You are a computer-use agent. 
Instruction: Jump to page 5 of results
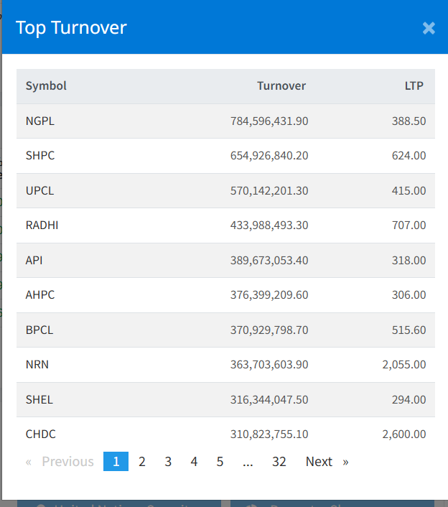(220, 462)
